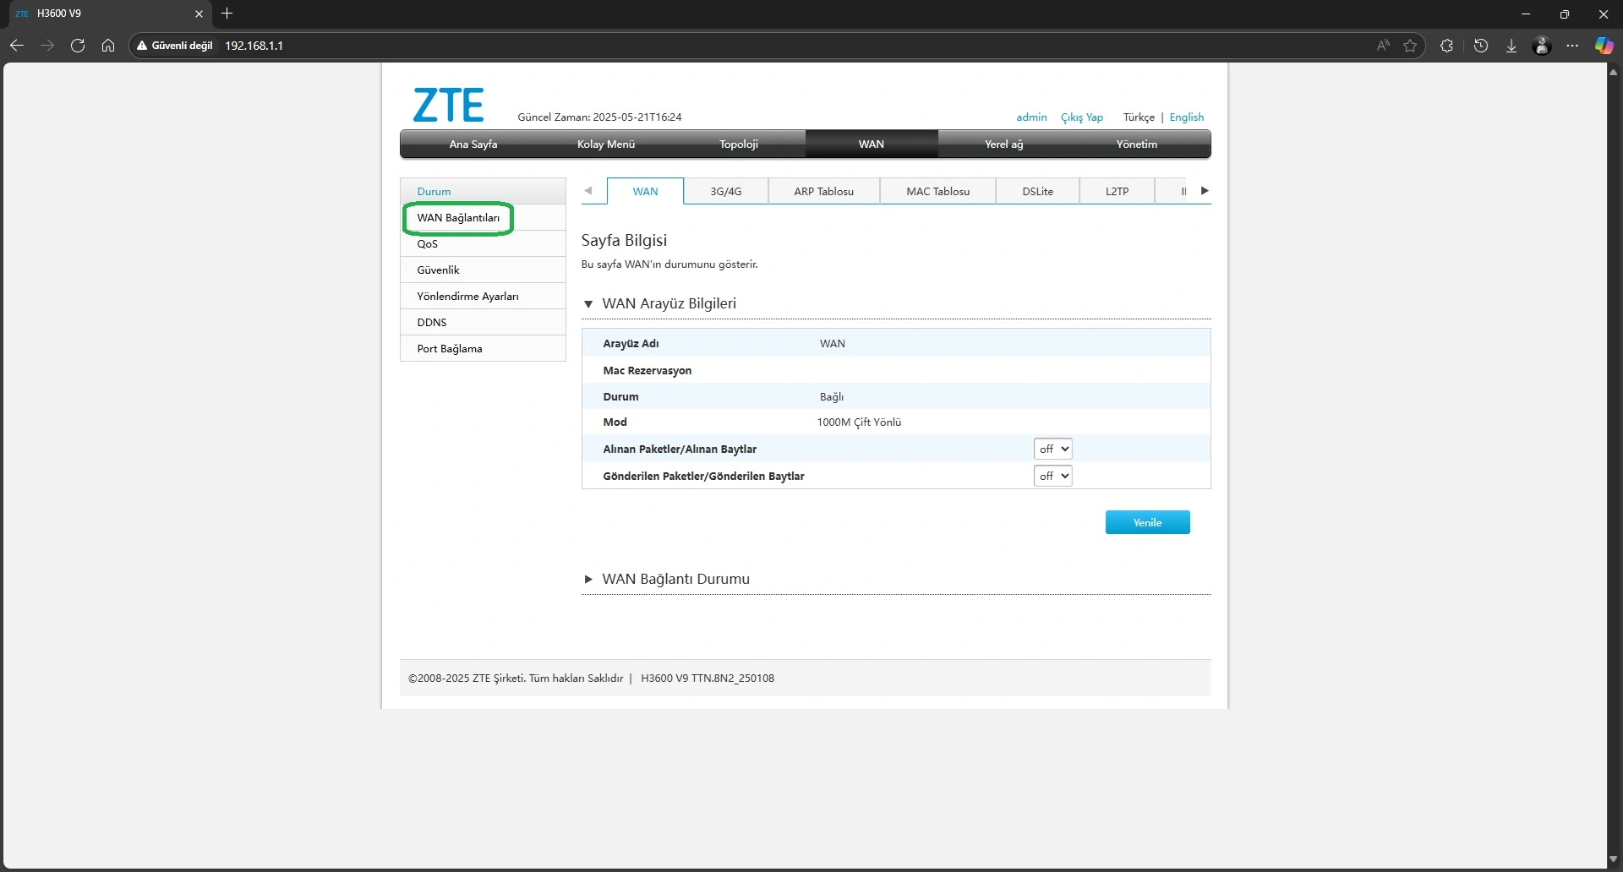Open QoS in the sidebar
The height and width of the screenshot is (872, 1623).
pyautogui.click(x=483, y=244)
